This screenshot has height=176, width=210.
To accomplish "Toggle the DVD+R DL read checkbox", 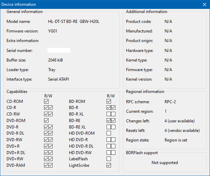I will point(46,152).
